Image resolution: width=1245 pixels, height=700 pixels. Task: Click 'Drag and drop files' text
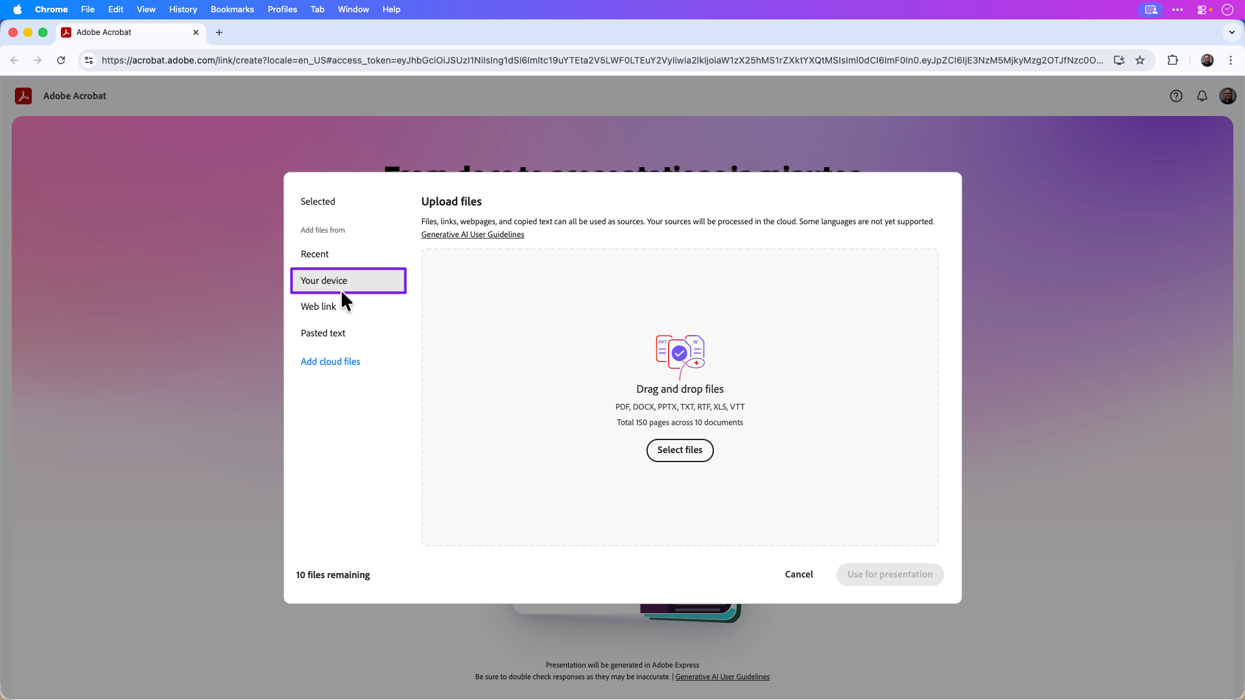click(x=680, y=389)
